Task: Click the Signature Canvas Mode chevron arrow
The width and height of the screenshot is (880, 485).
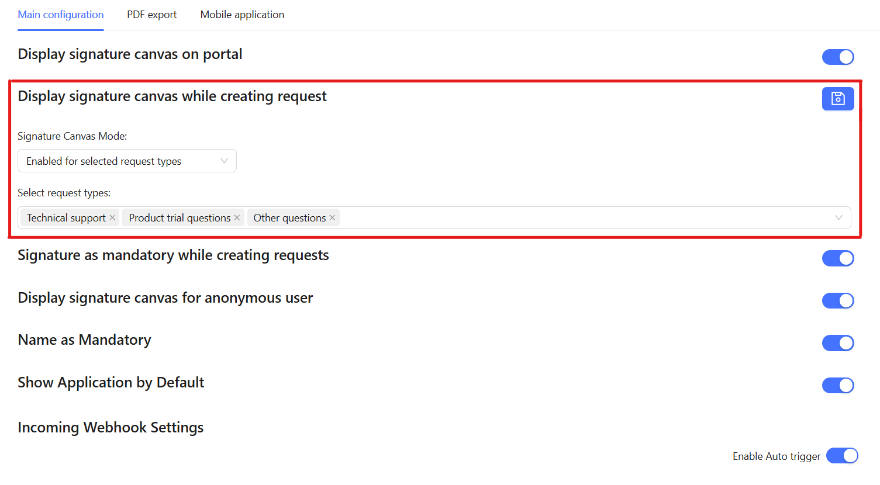Action: (x=224, y=161)
